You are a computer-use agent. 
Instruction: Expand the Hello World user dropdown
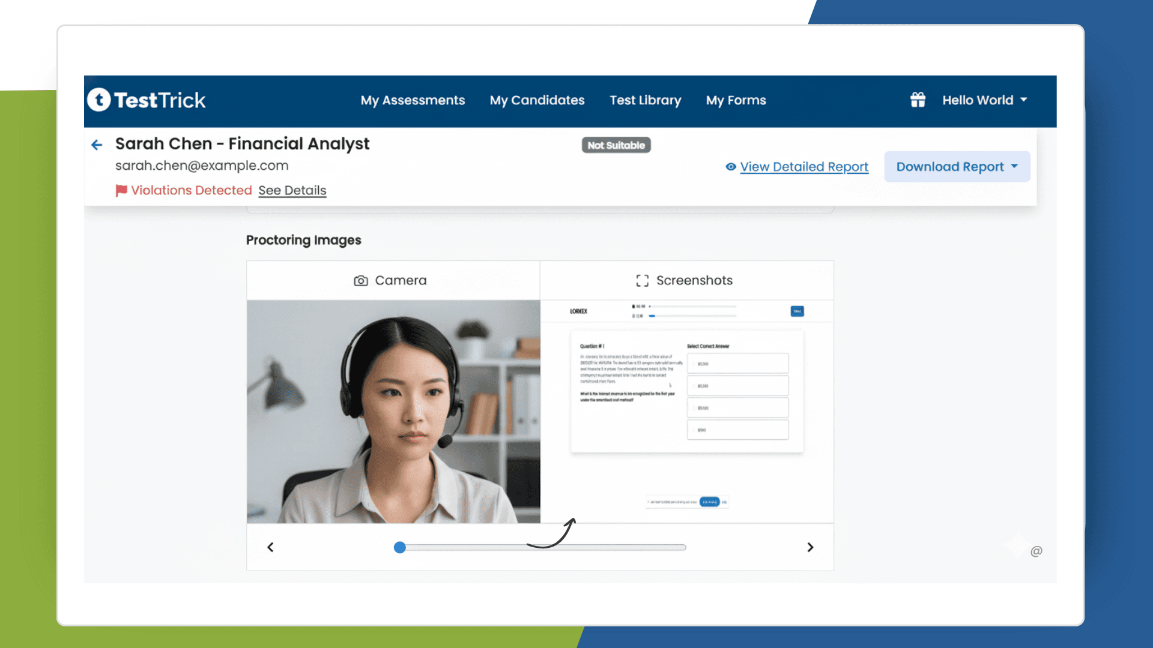[985, 100]
